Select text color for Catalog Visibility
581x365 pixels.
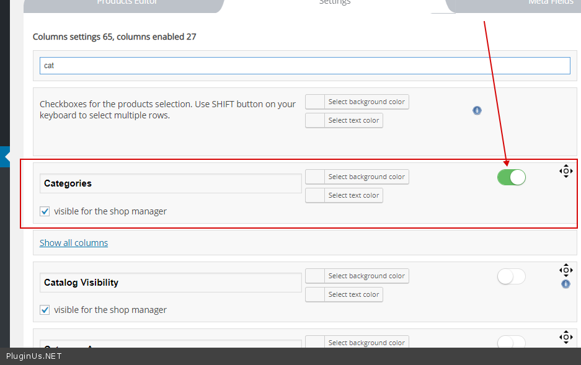(x=344, y=295)
